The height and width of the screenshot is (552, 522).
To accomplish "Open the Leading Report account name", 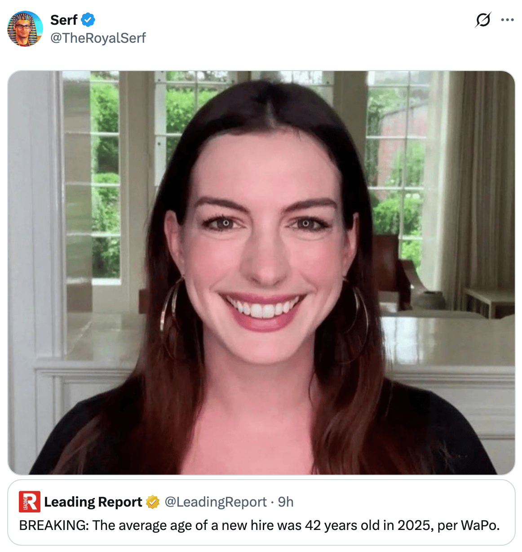I will tap(93, 502).
